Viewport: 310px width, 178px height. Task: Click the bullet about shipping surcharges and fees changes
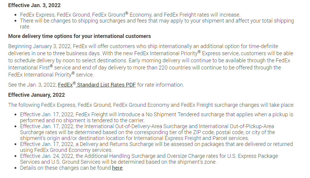coord(157,21)
